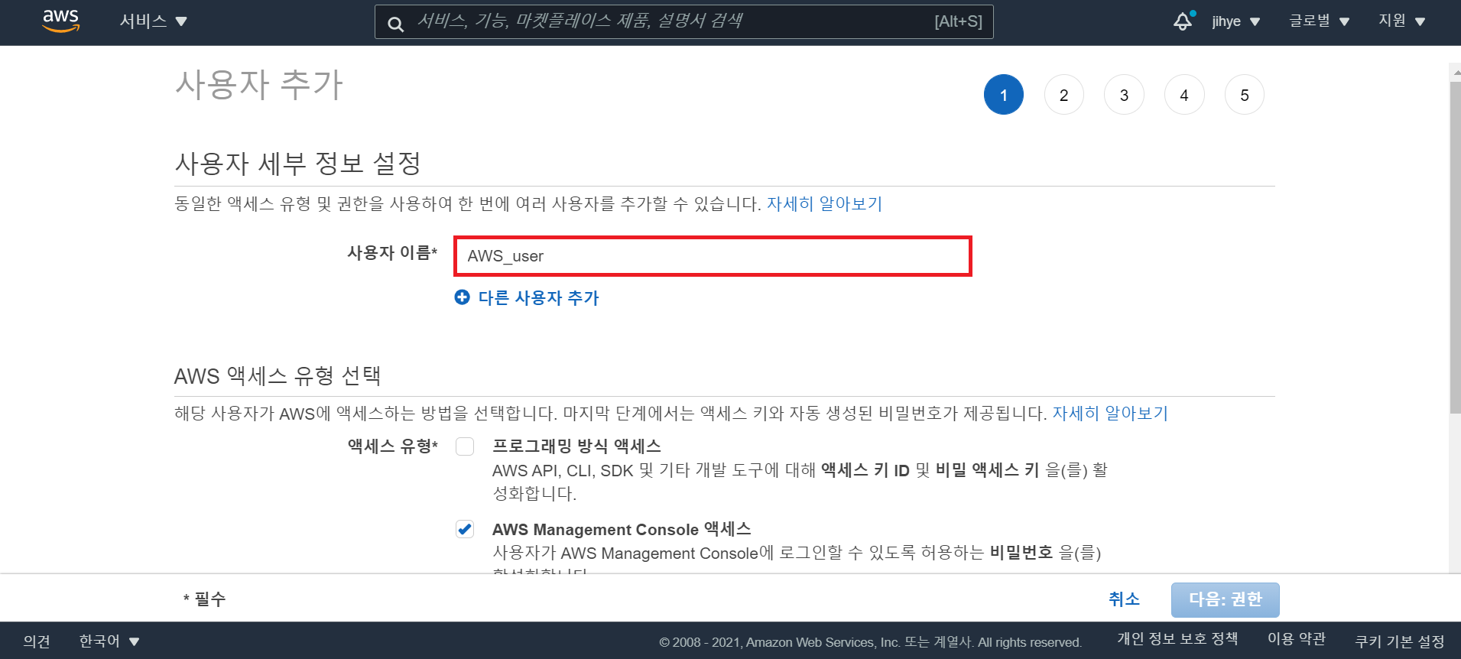
Task: Uncheck AWS Management Console 액세스 checkbox
Action: [x=465, y=529]
